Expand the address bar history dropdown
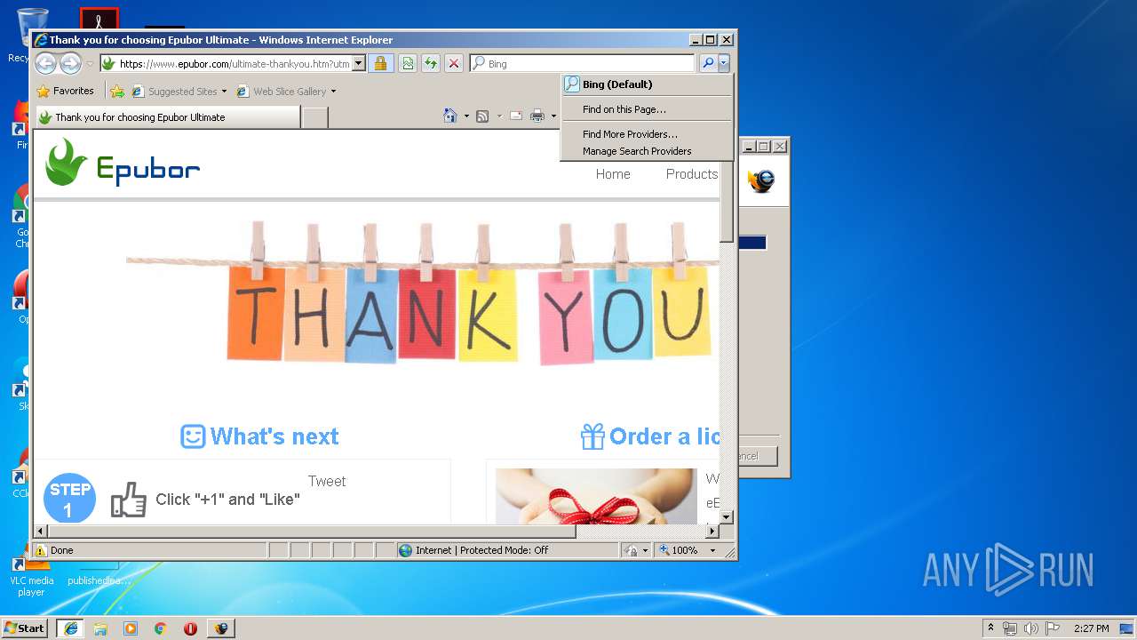Screen dimensions: 1137x640 tap(359, 63)
